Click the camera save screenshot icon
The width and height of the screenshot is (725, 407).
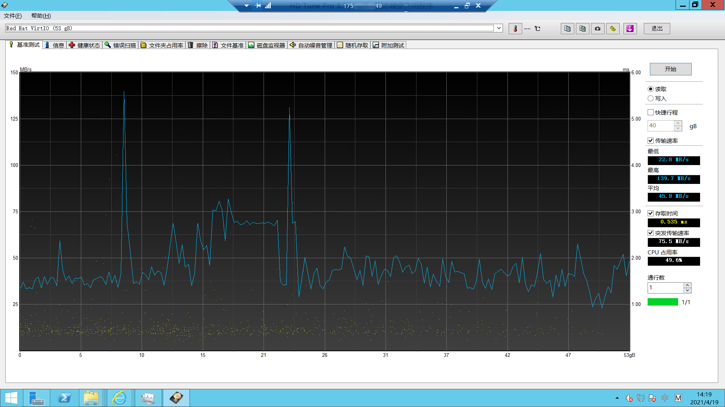tap(597, 29)
